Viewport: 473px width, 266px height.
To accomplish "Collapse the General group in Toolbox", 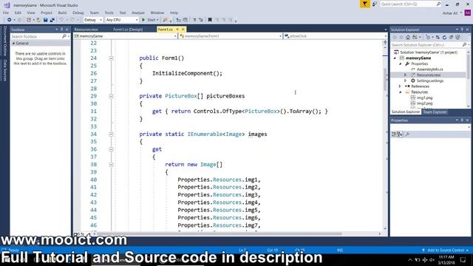I will coord(13,44).
